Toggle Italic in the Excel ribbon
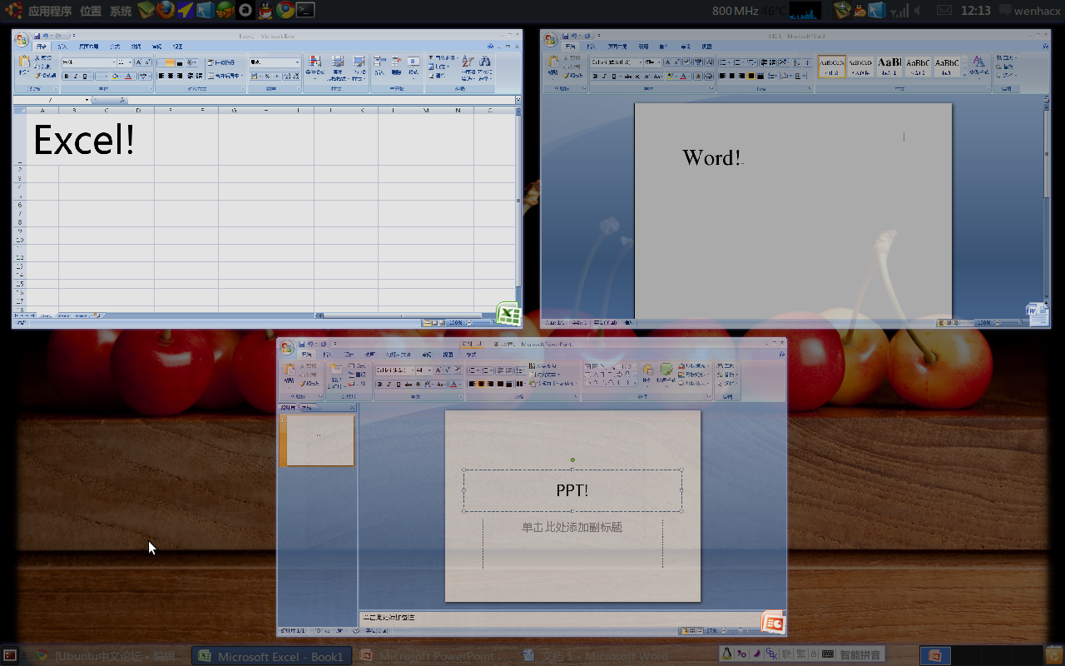The height and width of the screenshot is (666, 1065). [x=76, y=76]
